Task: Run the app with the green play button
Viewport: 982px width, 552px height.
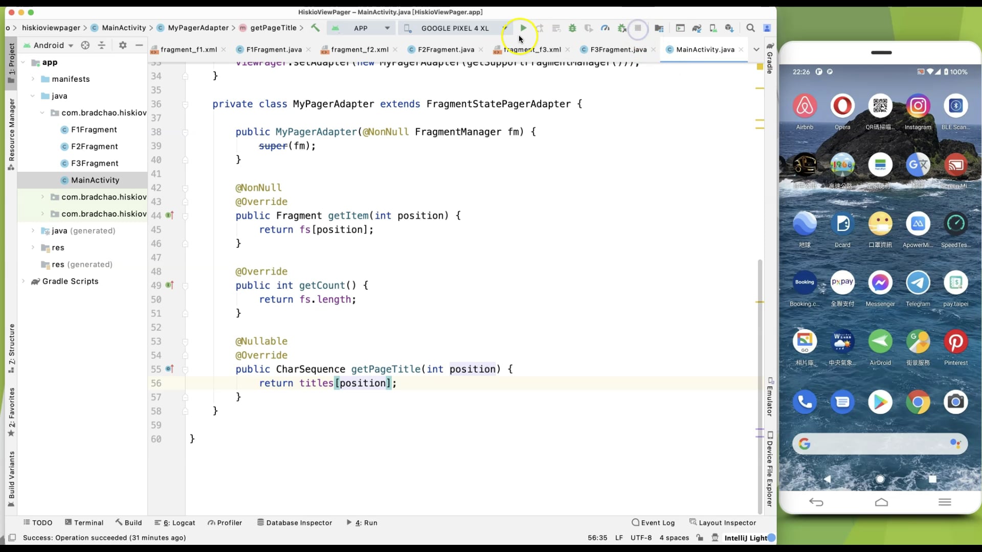Action: 523,28
